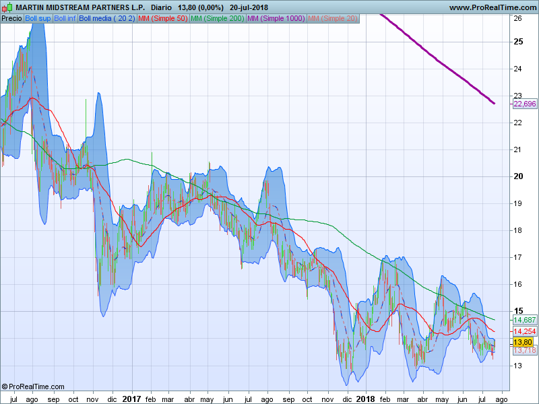Click the 2017 year label on time axis
539x404 pixels.
click(x=131, y=399)
